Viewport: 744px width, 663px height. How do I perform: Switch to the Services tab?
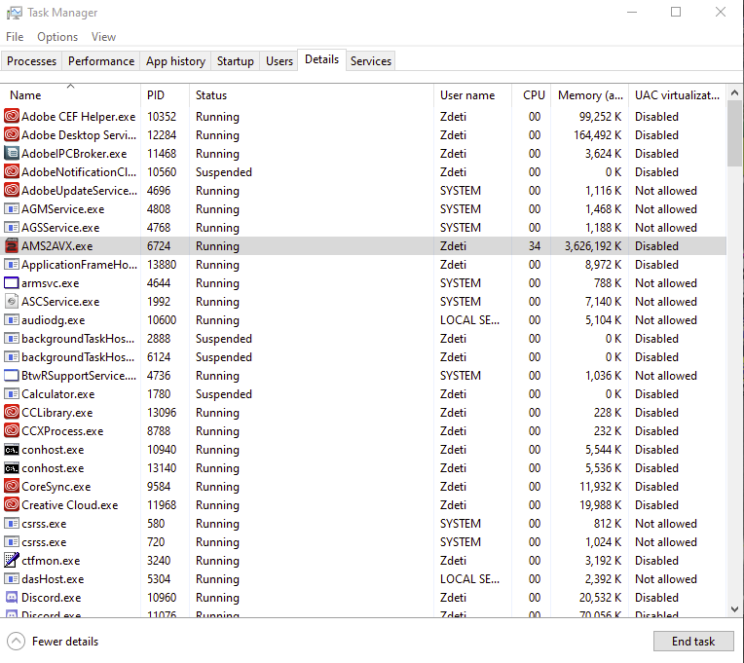tap(371, 61)
